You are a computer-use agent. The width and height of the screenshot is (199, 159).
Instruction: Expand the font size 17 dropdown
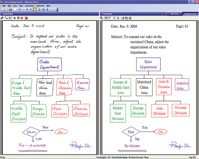point(114,18)
